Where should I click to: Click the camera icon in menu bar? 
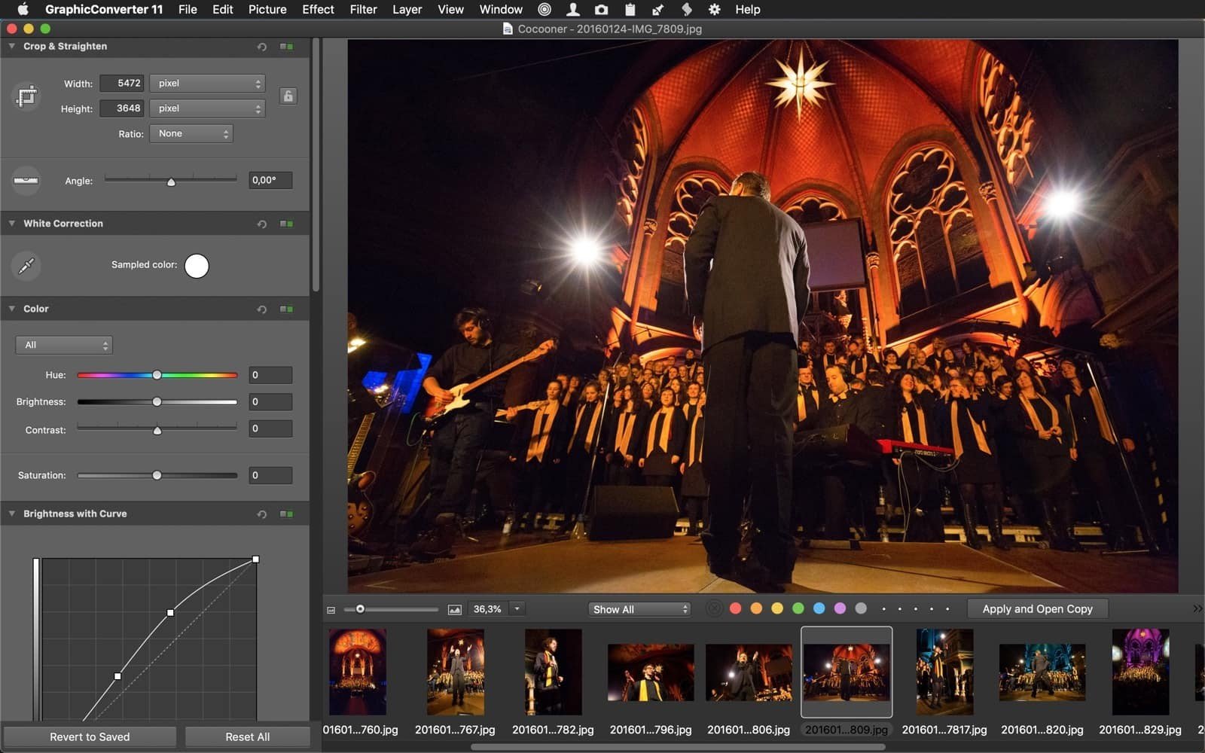[x=601, y=10]
